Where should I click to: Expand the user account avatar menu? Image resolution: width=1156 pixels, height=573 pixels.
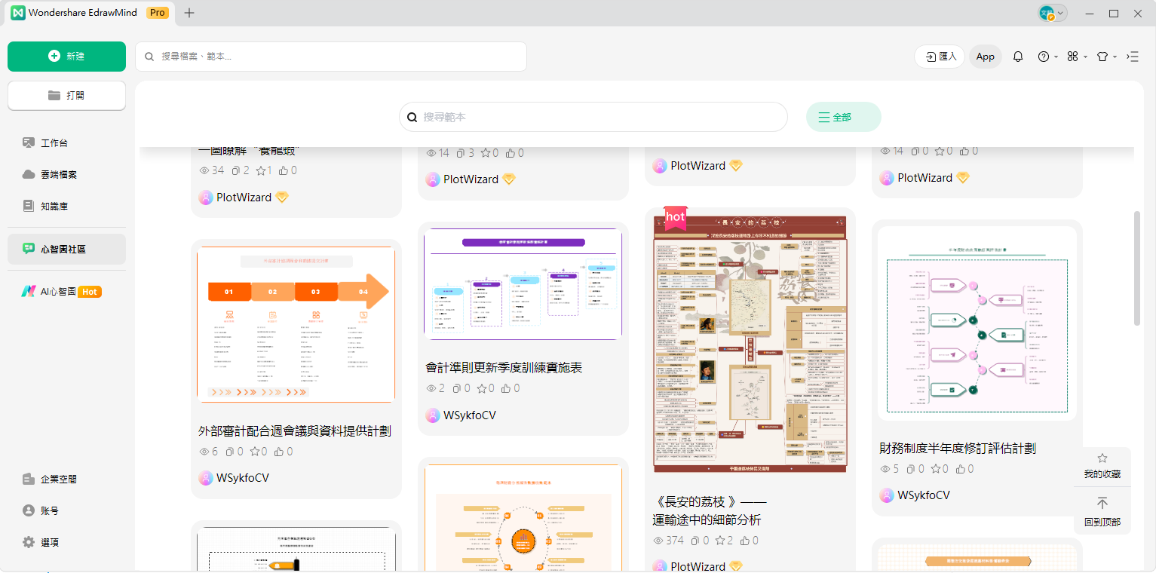pos(1052,13)
